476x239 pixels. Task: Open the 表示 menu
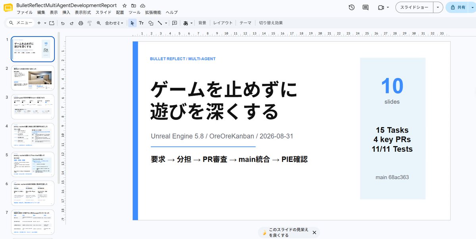[x=54, y=12]
